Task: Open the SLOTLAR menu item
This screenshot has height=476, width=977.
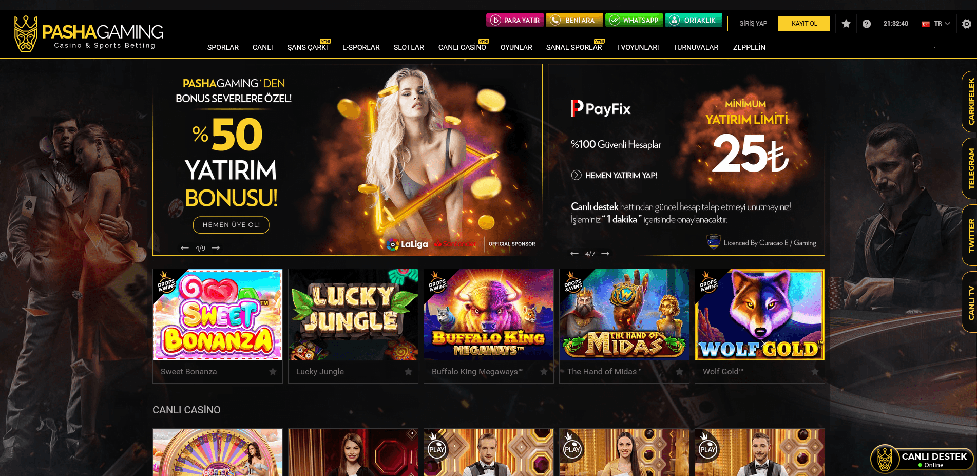Action: [409, 47]
